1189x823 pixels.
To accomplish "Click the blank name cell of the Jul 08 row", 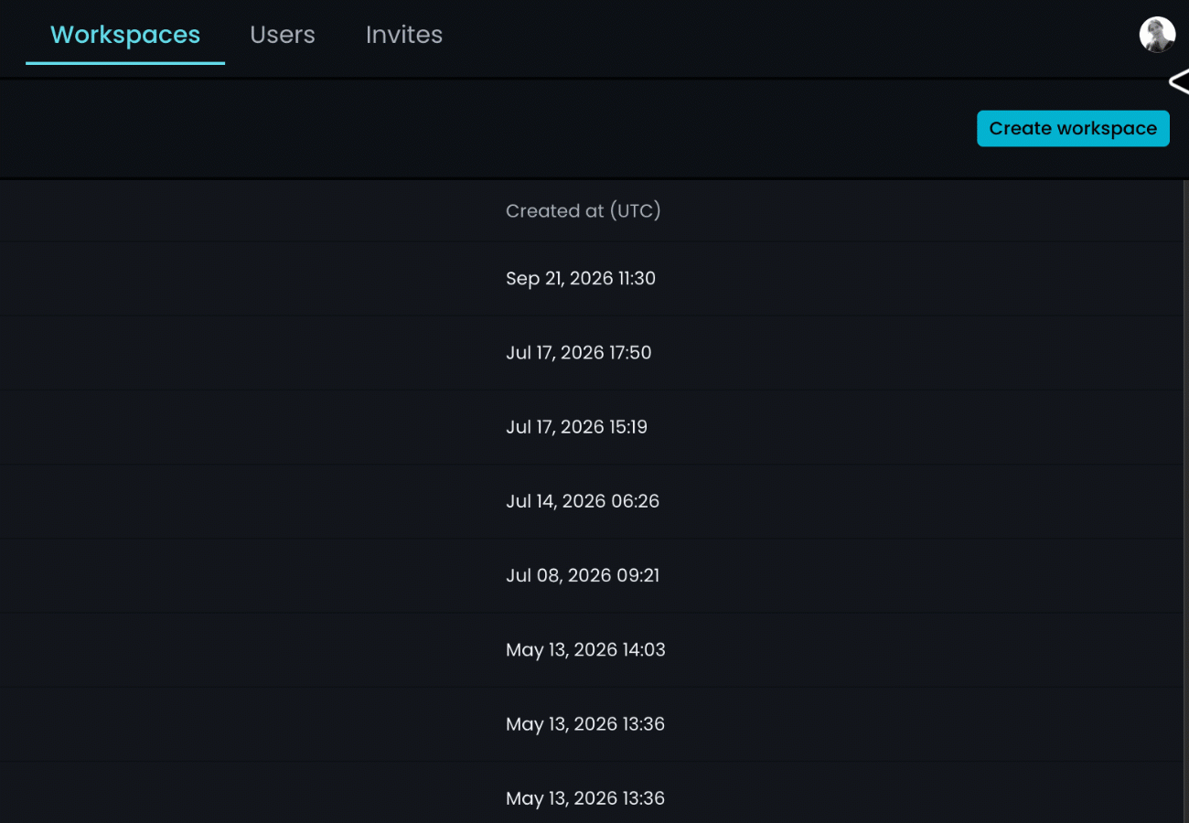I will 247,575.
